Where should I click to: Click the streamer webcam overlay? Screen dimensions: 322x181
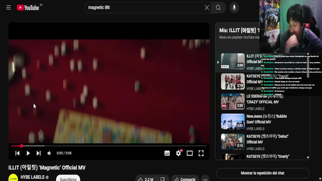coord(291,26)
